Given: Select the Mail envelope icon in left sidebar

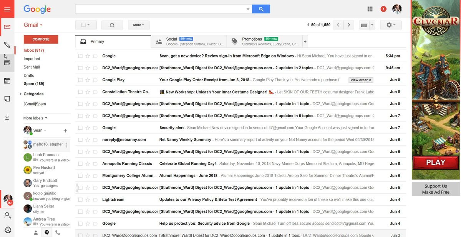Looking at the screenshot, I should 7,26.
